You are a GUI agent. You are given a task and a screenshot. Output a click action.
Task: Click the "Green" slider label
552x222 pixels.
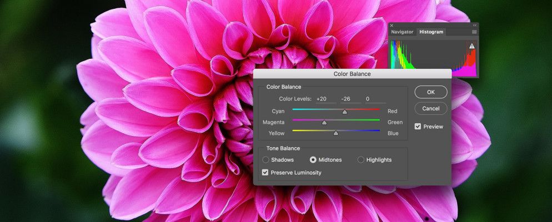pyautogui.click(x=395, y=122)
